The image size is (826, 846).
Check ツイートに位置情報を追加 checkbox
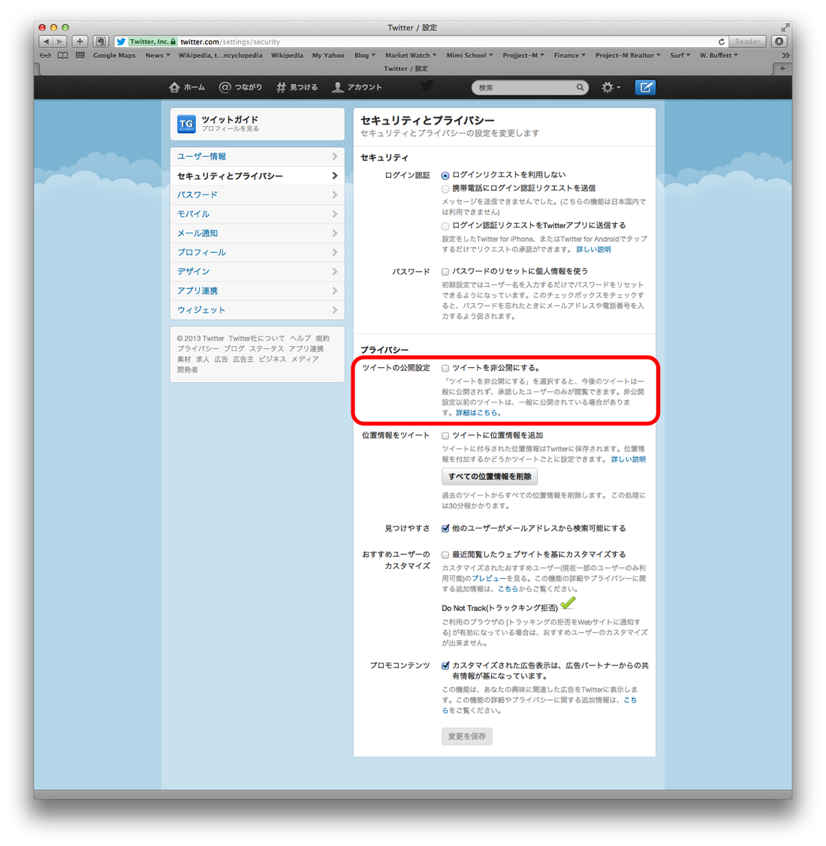[445, 435]
